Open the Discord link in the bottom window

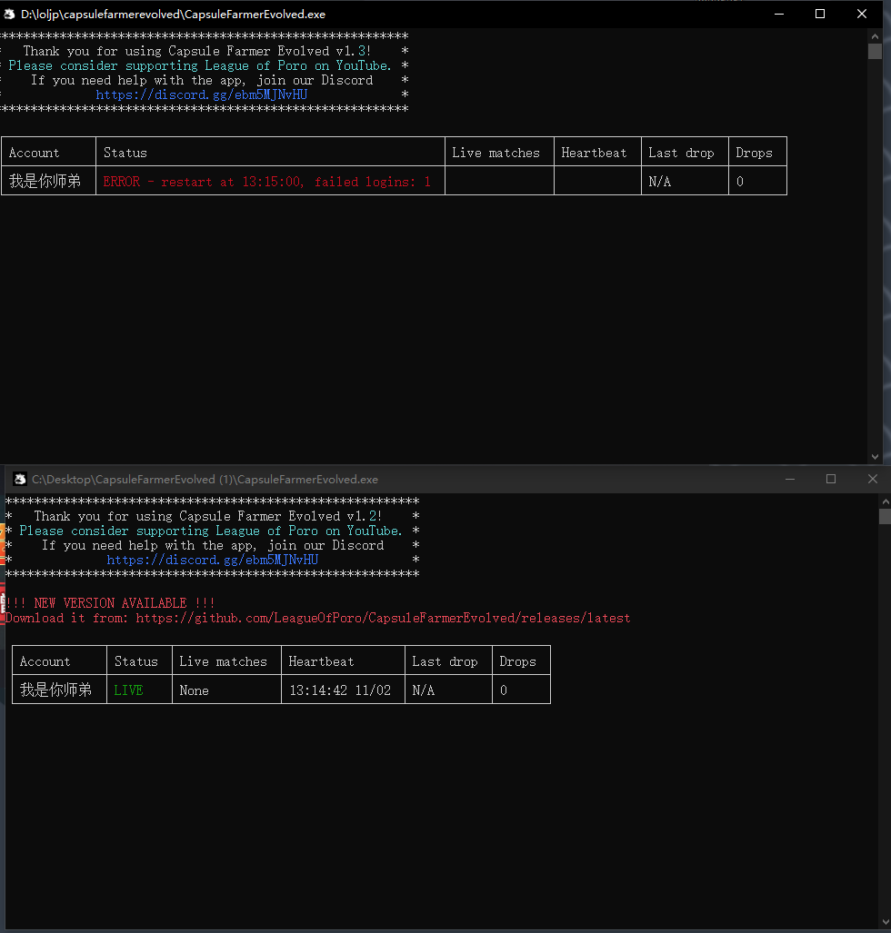[x=211, y=560]
